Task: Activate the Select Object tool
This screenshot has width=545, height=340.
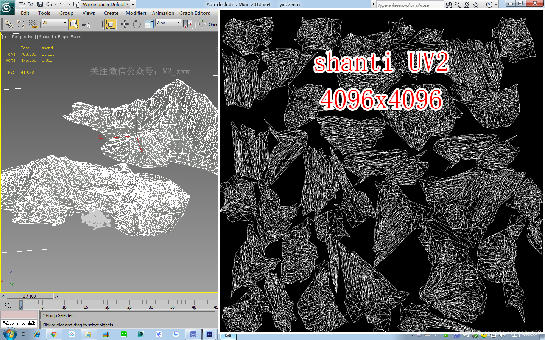Action: coord(74,24)
